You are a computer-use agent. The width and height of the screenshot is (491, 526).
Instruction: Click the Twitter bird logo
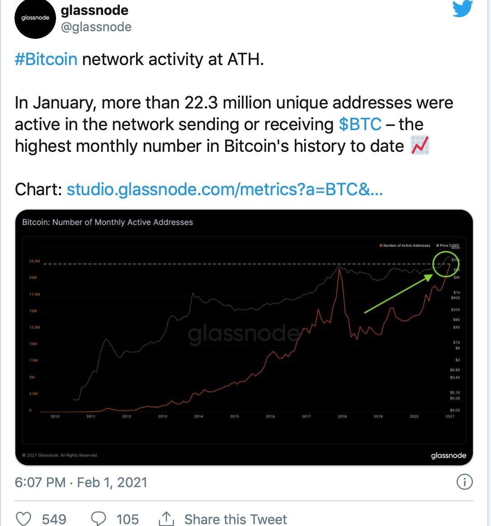point(463,9)
